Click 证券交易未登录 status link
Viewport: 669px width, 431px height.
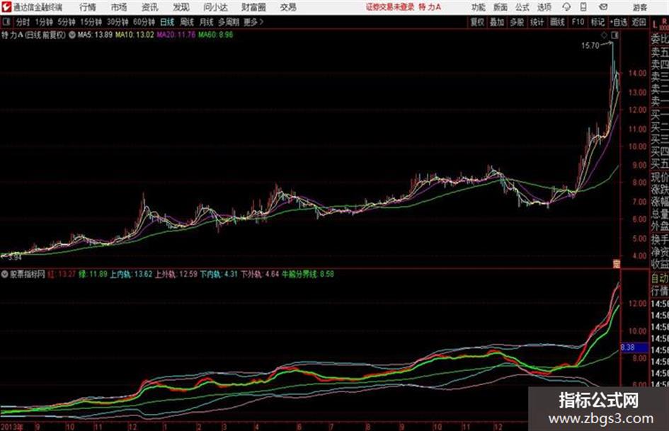pyautogui.click(x=390, y=7)
